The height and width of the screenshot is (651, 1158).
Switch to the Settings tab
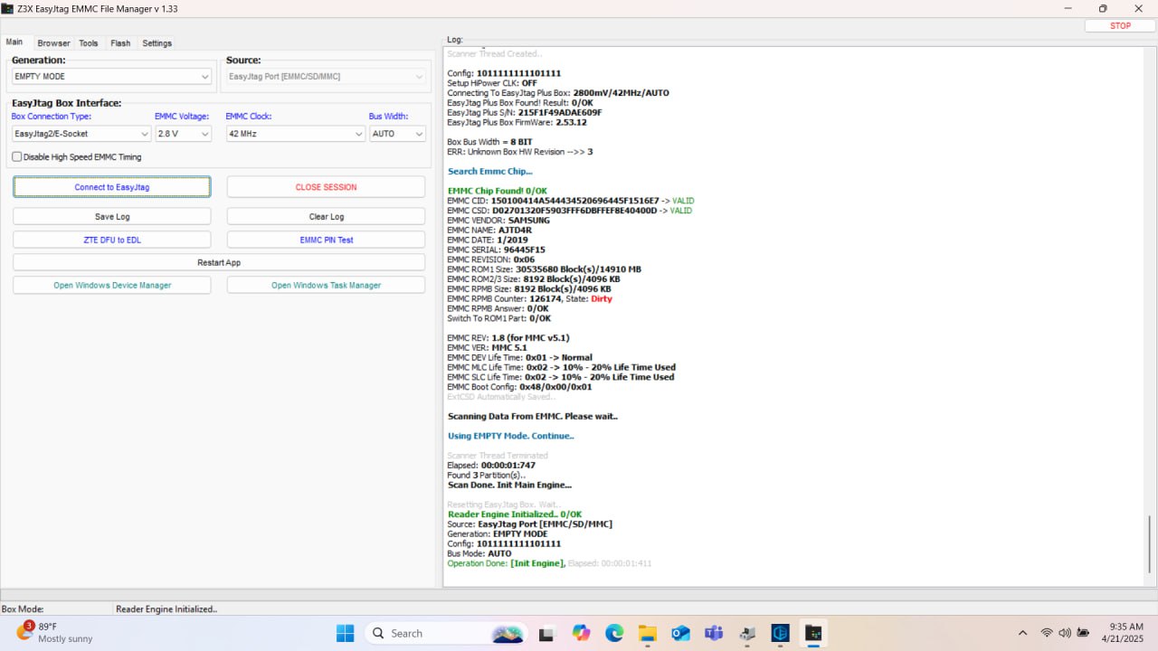157,43
